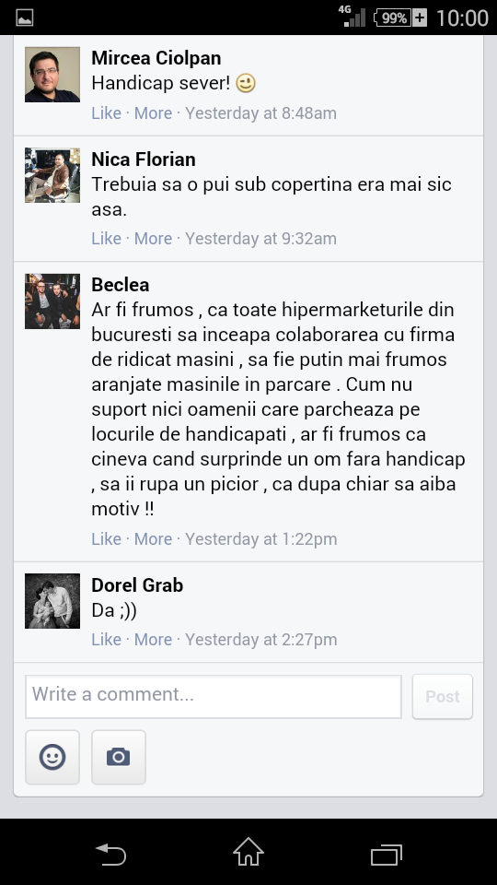Tap the camera photo attach icon
This screenshot has width=497, height=885.
point(119,757)
